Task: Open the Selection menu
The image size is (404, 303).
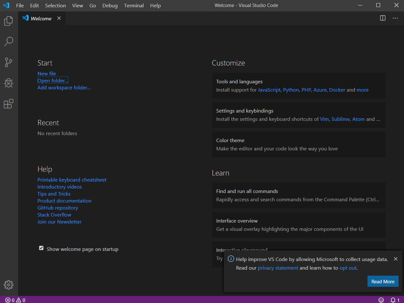Action: tap(56, 5)
